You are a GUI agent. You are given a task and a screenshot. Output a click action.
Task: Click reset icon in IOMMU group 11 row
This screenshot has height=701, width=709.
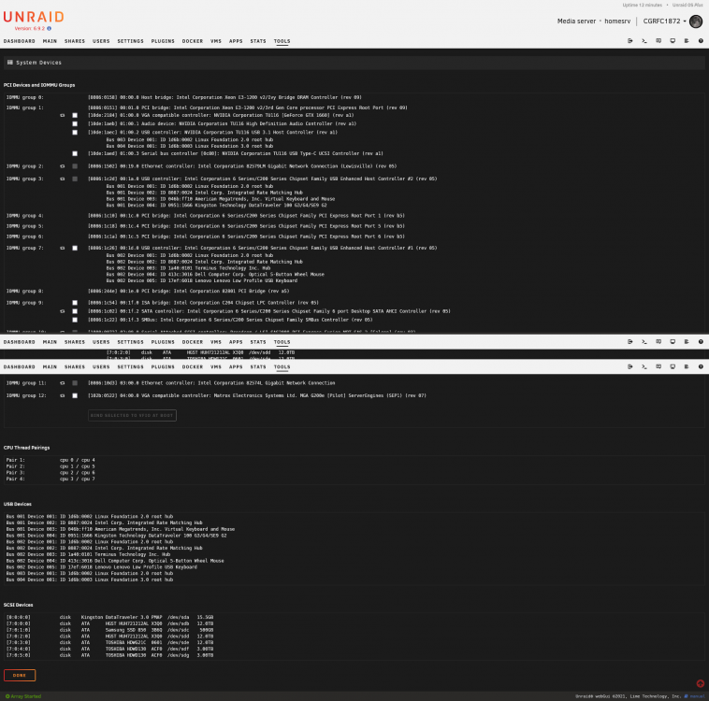(63, 383)
